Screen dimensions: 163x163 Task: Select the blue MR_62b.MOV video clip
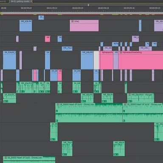[26, 25]
